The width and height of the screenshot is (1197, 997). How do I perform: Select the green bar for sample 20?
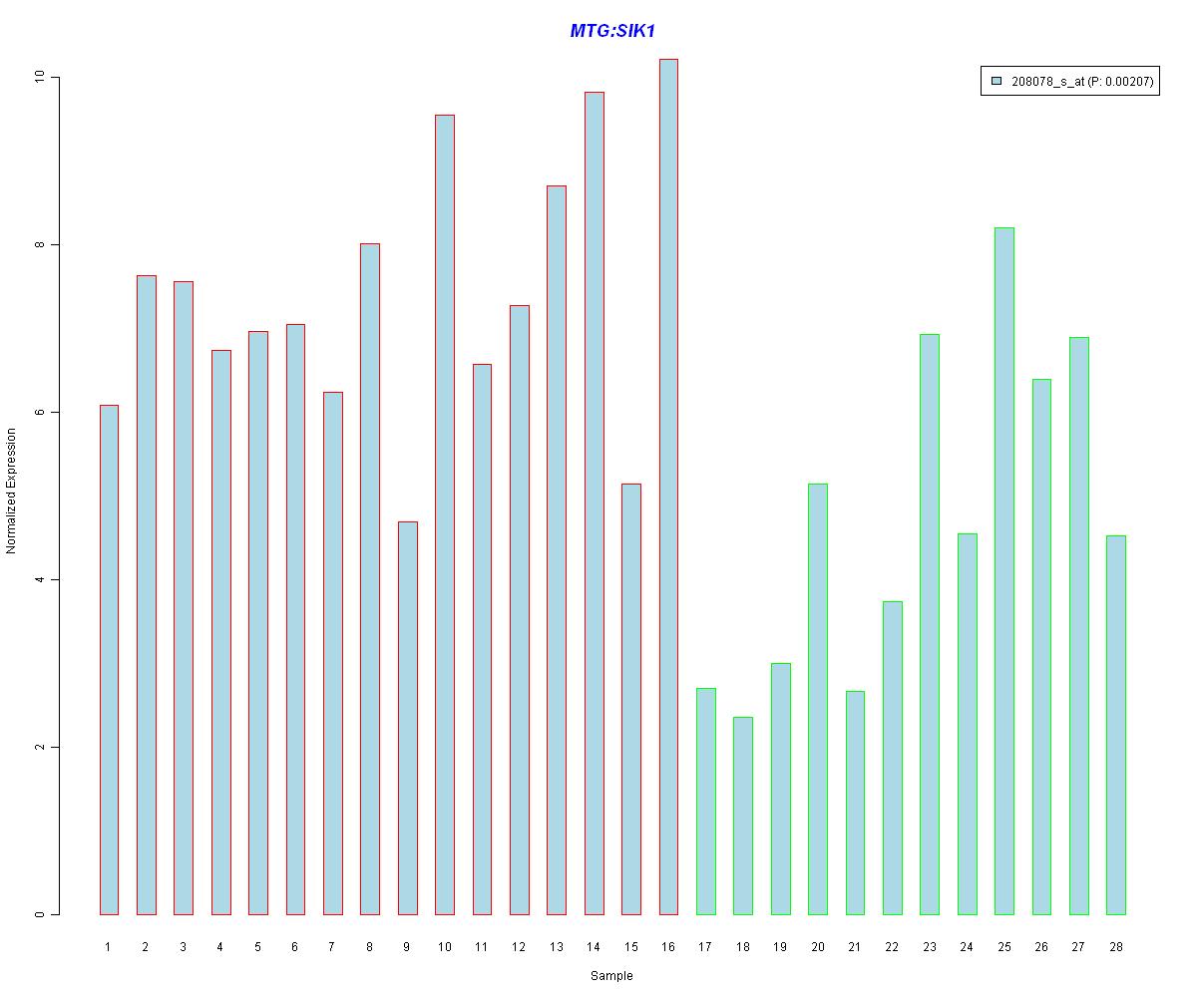[x=818, y=699]
